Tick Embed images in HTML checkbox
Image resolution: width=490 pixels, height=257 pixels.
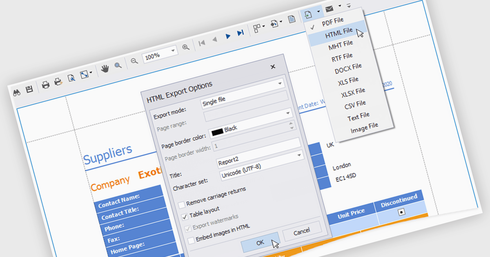tap(191, 241)
